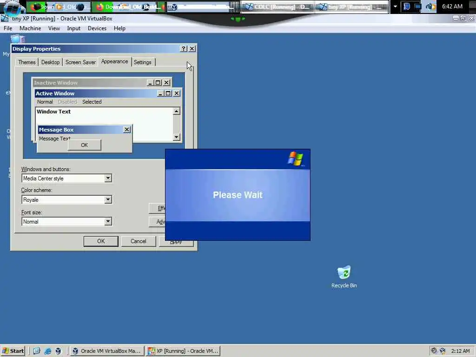Image resolution: width=476 pixels, height=357 pixels.
Task: Open the File menu in VirtualBox
Action: click(8, 28)
